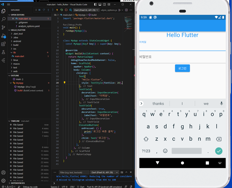
Task: Open debug console Dart session dropdown
Action: 104,172
